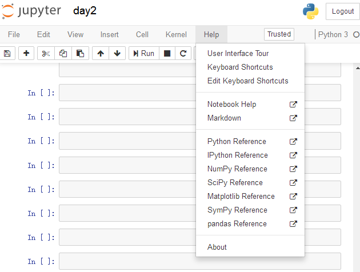
Task: Move the selected cell down
Action: coord(117,53)
